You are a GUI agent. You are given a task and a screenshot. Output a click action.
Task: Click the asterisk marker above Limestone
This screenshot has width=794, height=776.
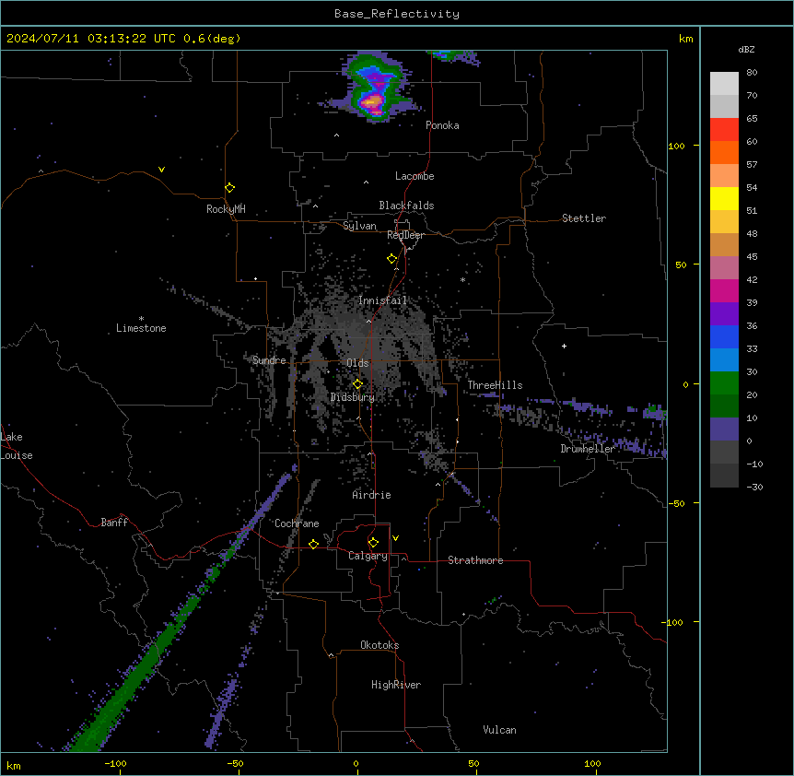pyautogui.click(x=141, y=319)
